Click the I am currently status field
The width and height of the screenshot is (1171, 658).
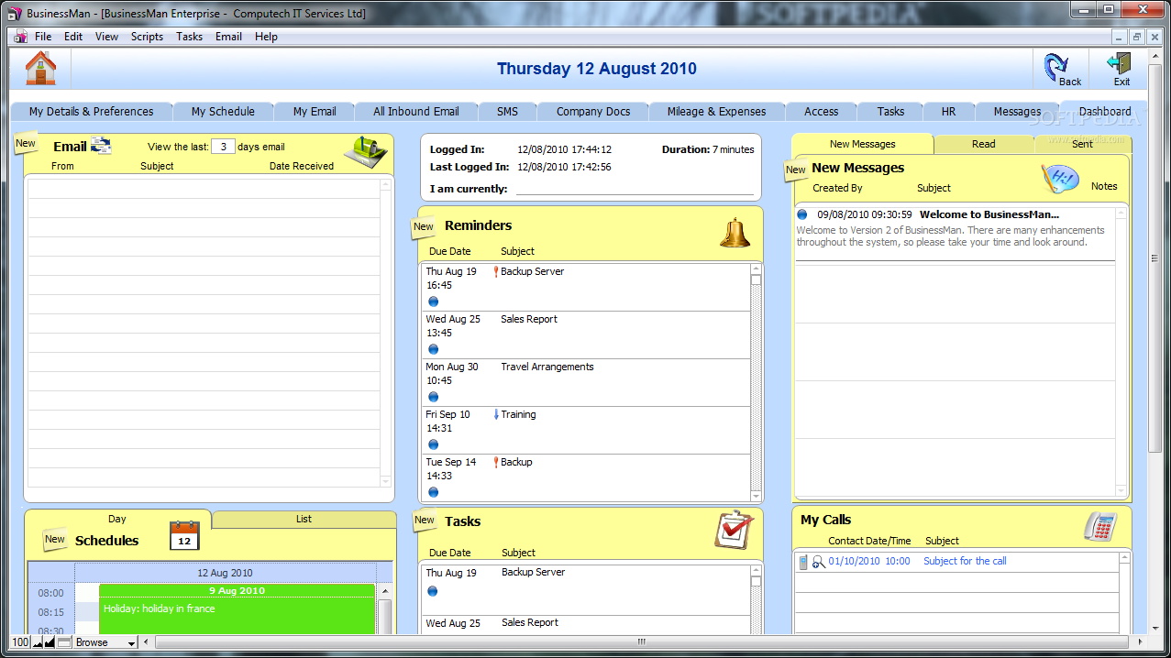tap(635, 189)
